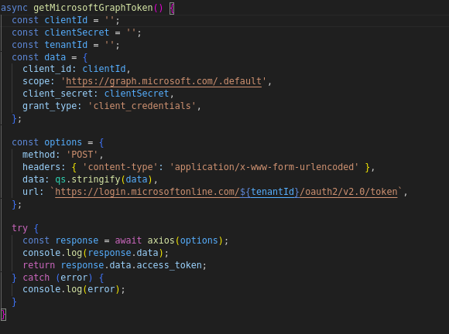This screenshot has height=334, width=449.
Task: Click the axios(options) call
Action: [x=185, y=240]
